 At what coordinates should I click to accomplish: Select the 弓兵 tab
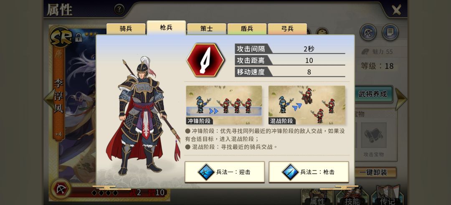click(287, 29)
